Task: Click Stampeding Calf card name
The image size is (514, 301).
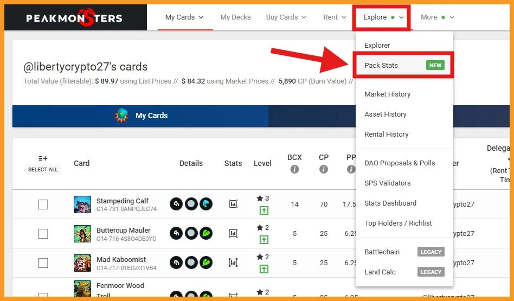Action: pyautogui.click(x=123, y=201)
